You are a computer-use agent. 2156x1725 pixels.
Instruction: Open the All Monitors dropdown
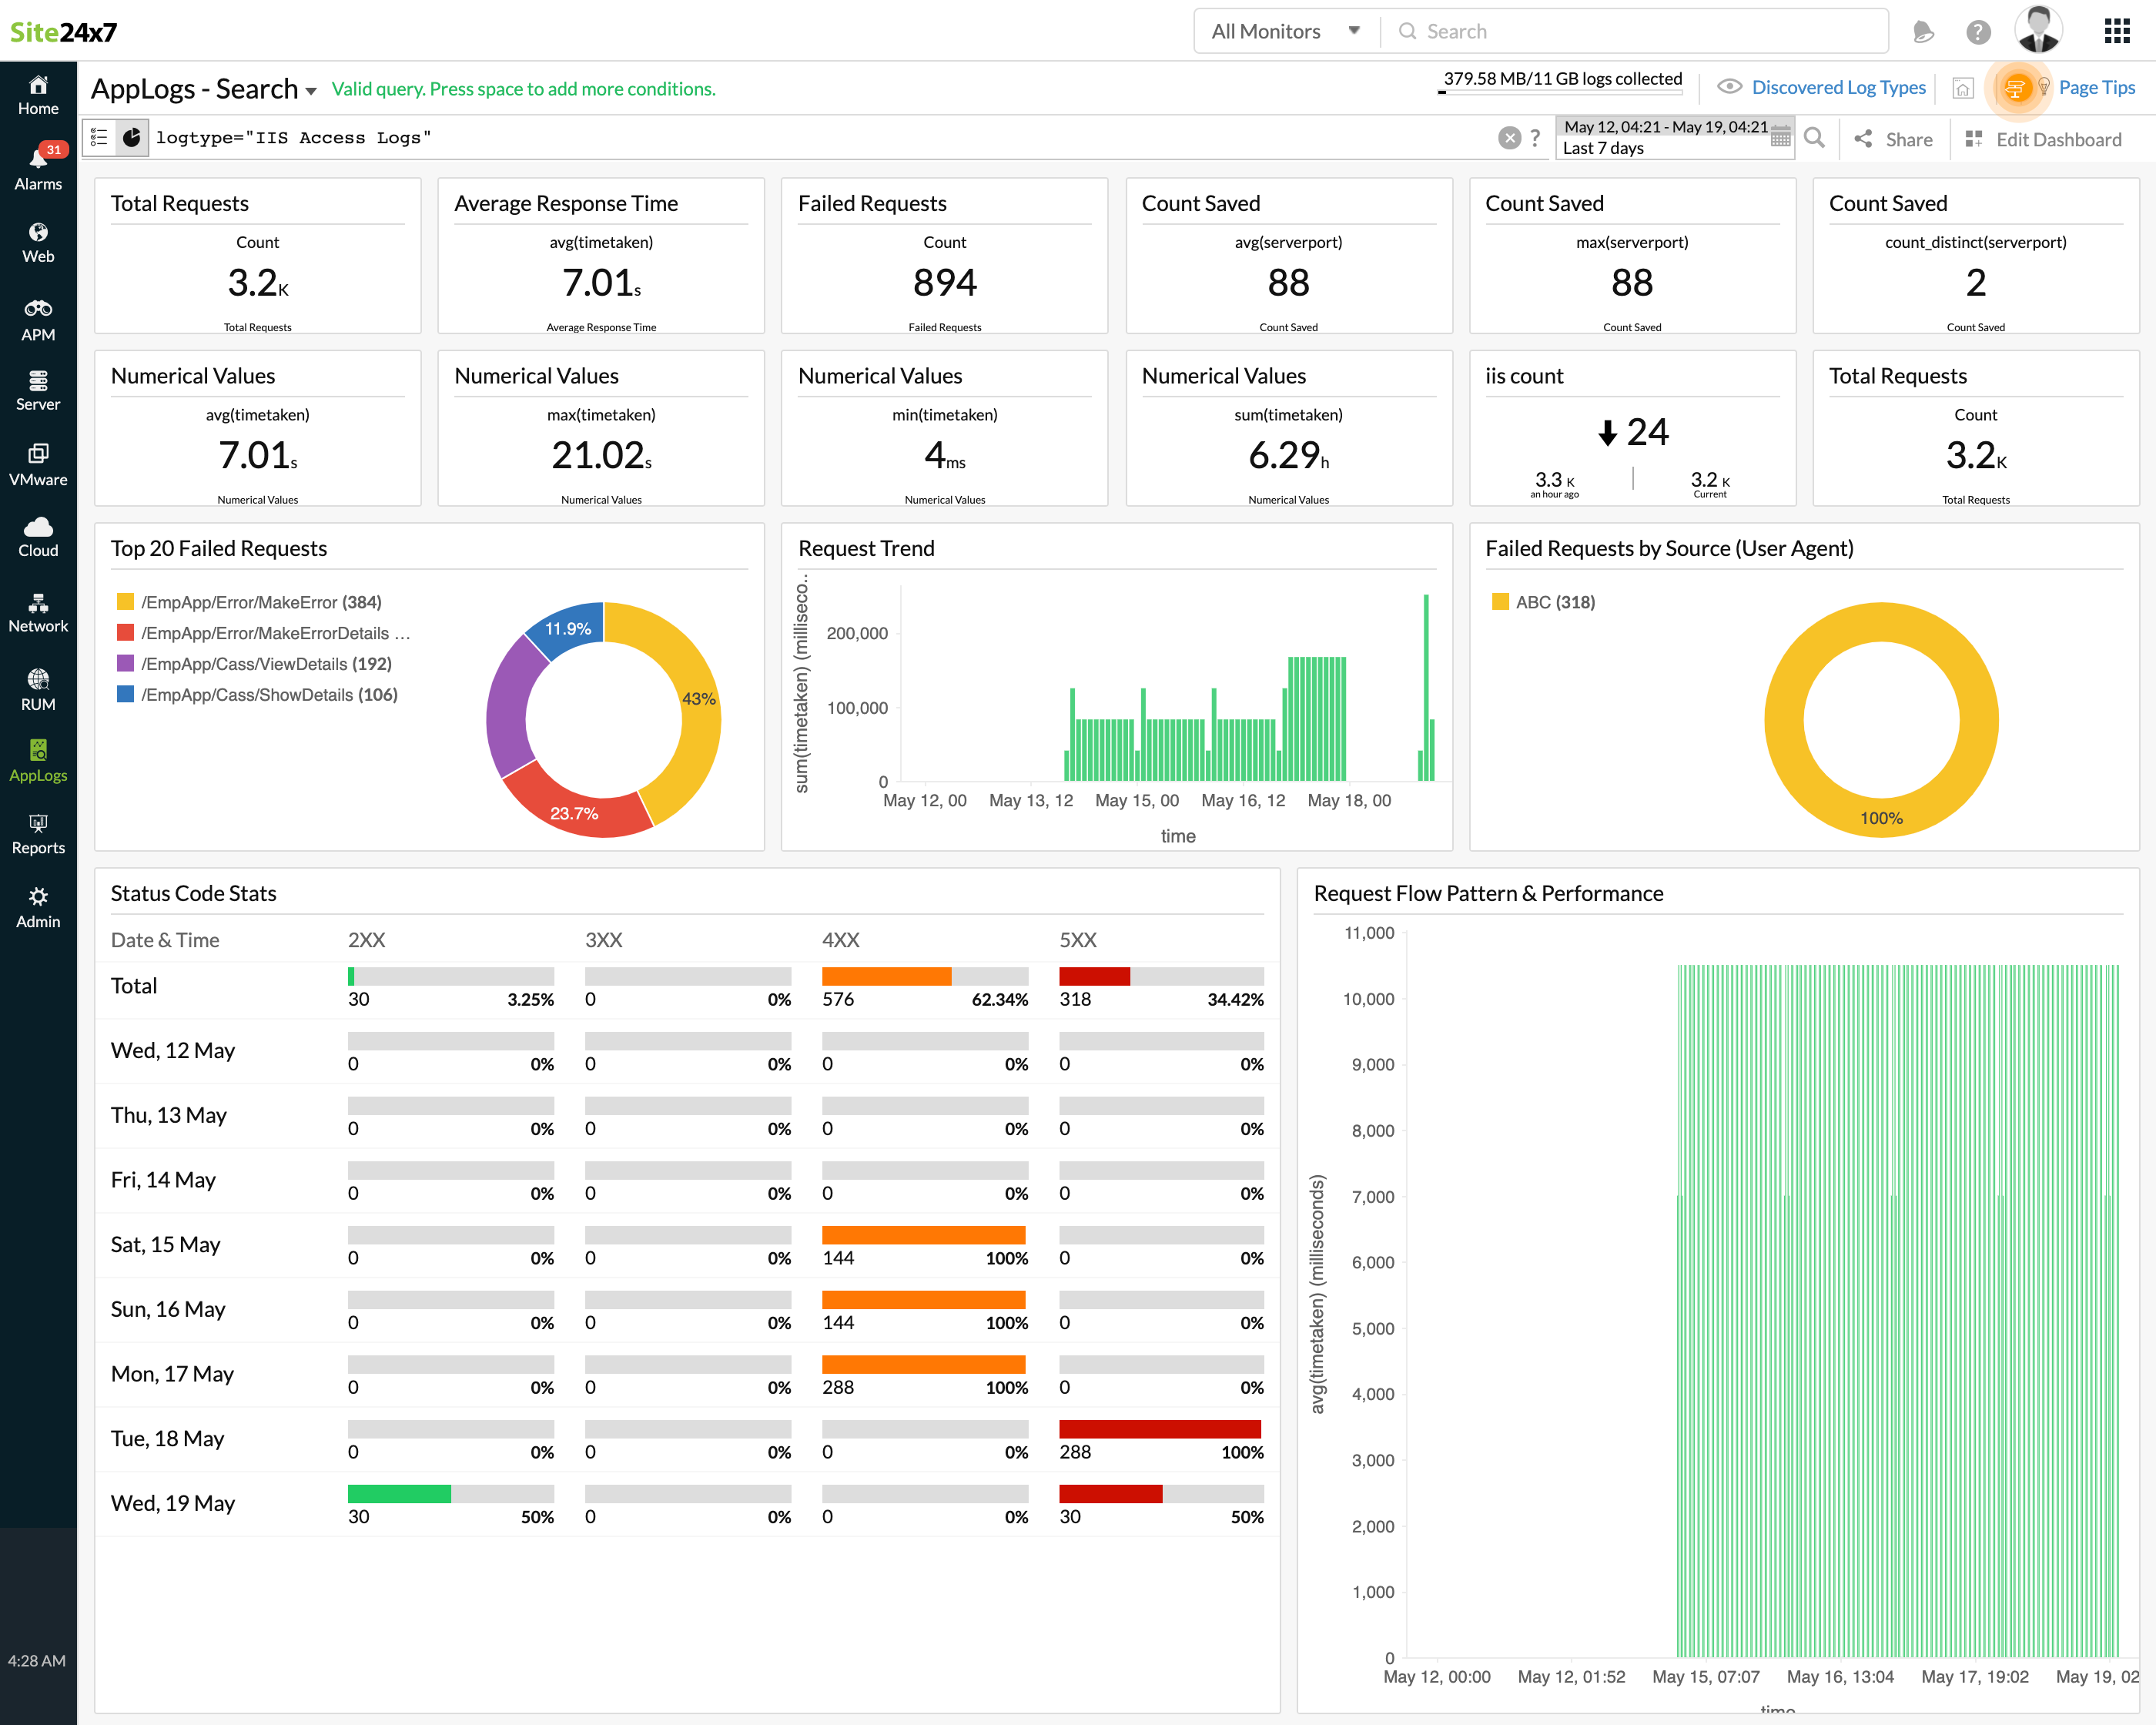(x=1285, y=31)
